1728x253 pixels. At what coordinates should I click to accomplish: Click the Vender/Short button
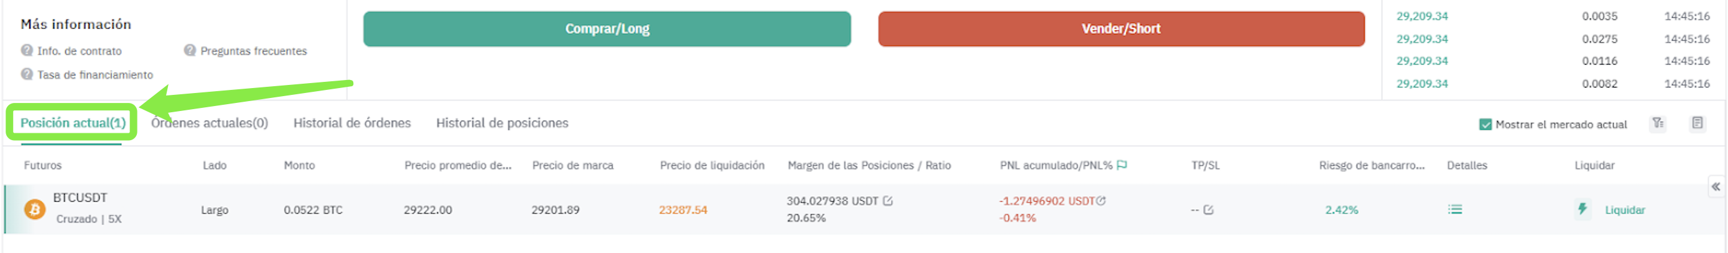(1121, 29)
